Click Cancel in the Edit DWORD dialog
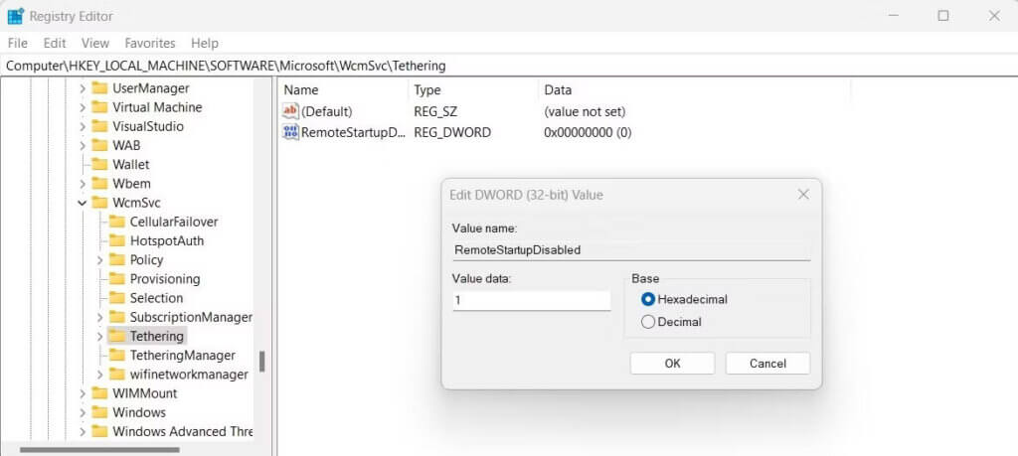The image size is (1018, 456). coord(767,364)
